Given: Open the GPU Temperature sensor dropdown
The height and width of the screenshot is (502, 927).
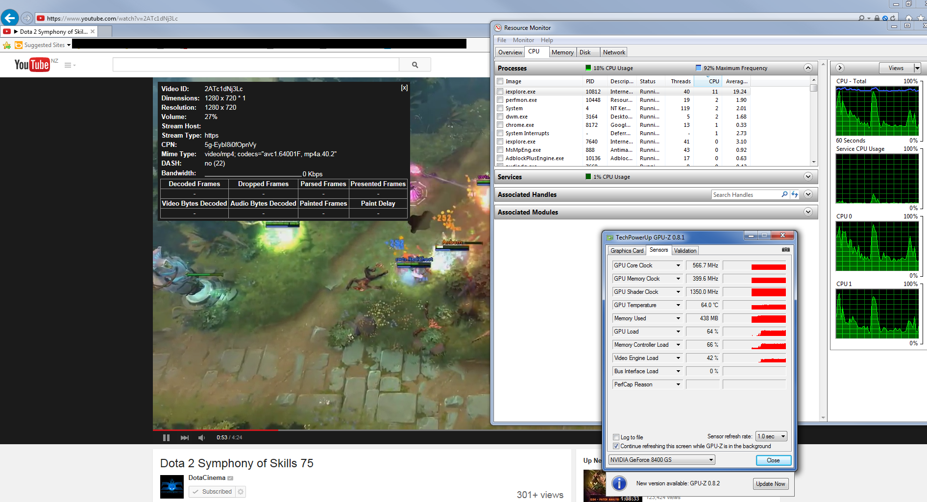Looking at the screenshot, I should tap(678, 305).
